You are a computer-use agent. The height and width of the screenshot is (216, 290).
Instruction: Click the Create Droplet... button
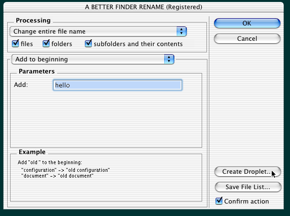248,172
